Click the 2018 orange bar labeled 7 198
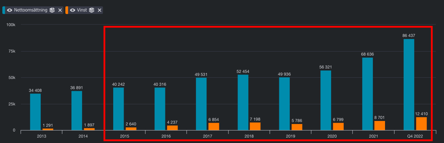This screenshot has height=143, width=444. click(x=255, y=126)
